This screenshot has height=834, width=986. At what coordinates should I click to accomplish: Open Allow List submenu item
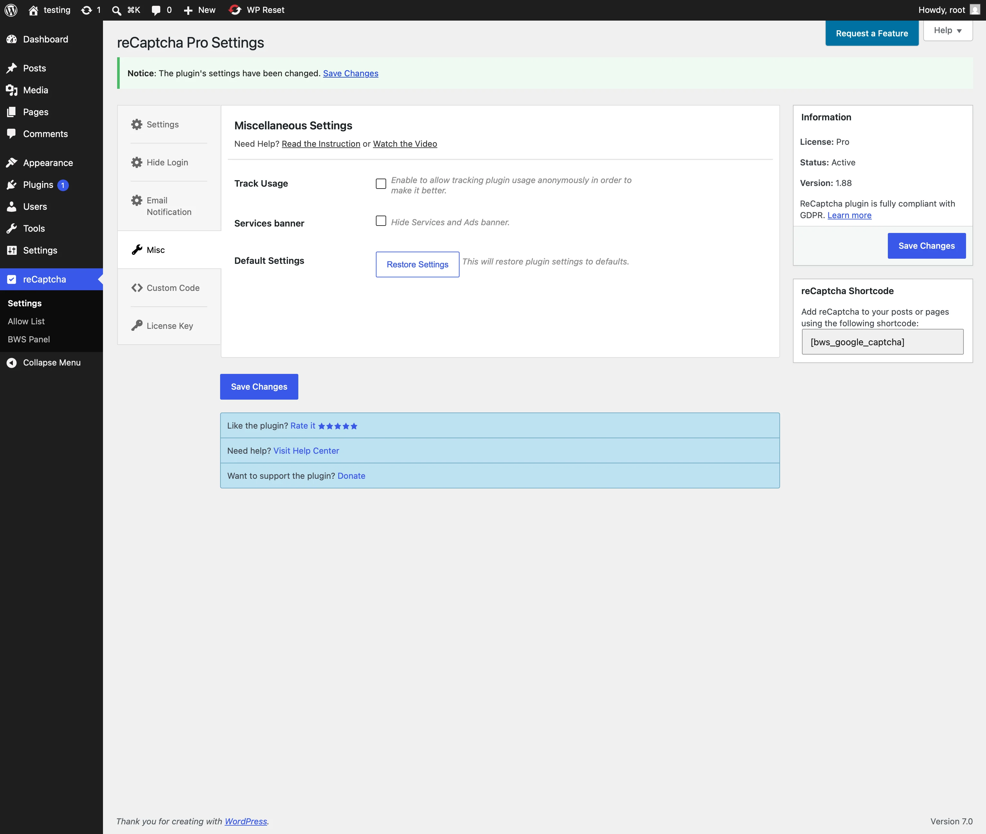(x=26, y=321)
